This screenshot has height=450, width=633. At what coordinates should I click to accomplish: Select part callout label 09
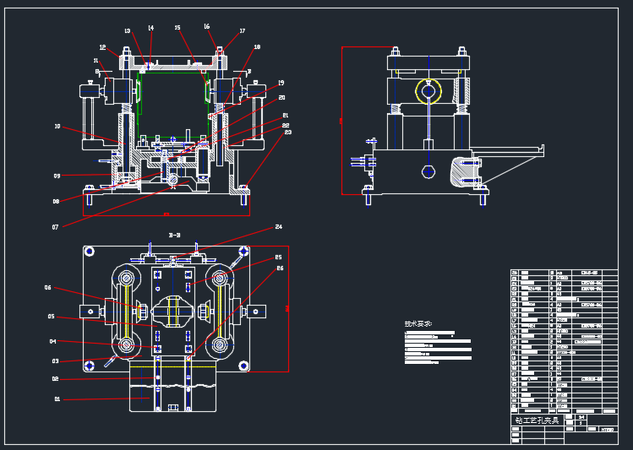click(57, 176)
